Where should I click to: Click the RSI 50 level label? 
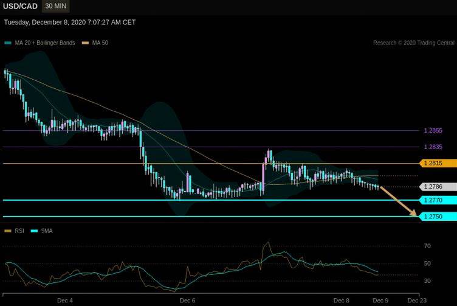point(427,263)
